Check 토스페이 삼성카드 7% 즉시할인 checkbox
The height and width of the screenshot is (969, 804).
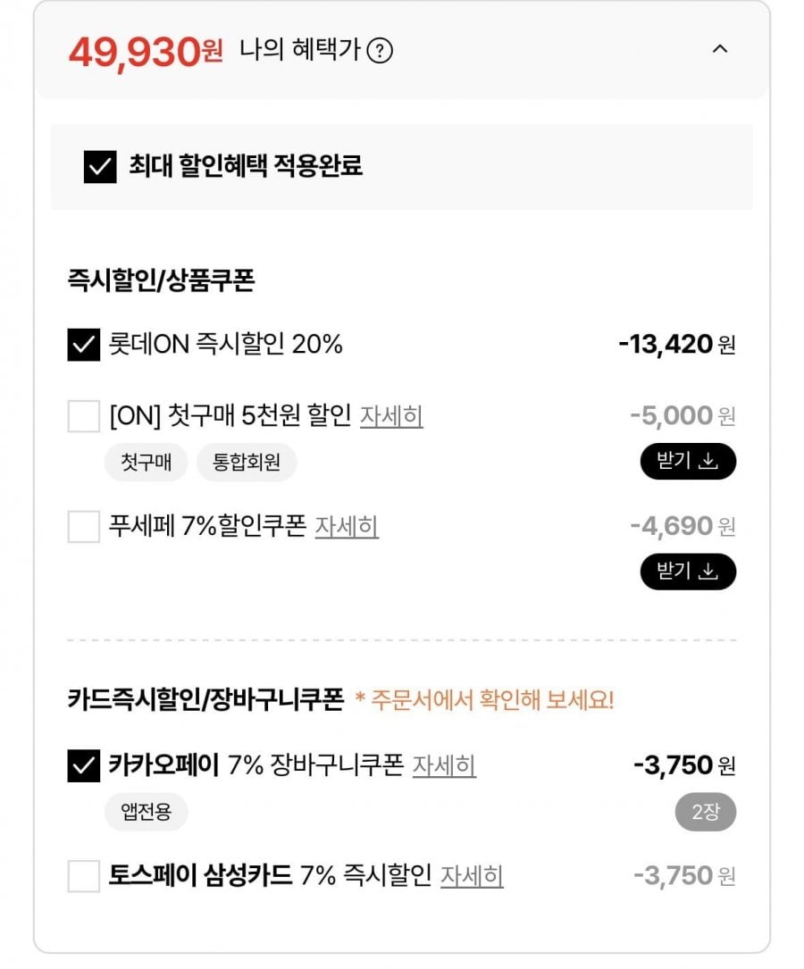pos(84,876)
